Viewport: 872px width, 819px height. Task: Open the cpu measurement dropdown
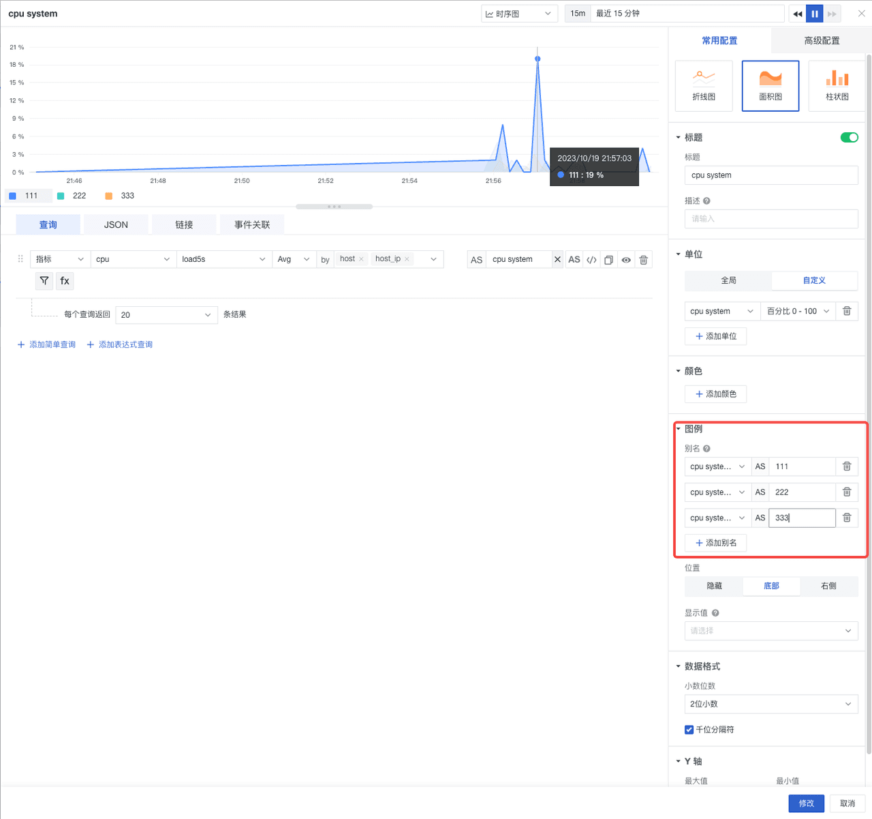tap(133, 259)
